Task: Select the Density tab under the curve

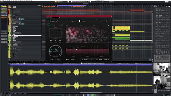Action: pyautogui.click(x=102, y=56)
